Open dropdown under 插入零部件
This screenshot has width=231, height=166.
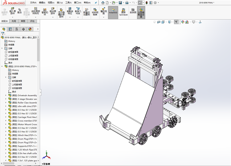click(x=13, y=17)
